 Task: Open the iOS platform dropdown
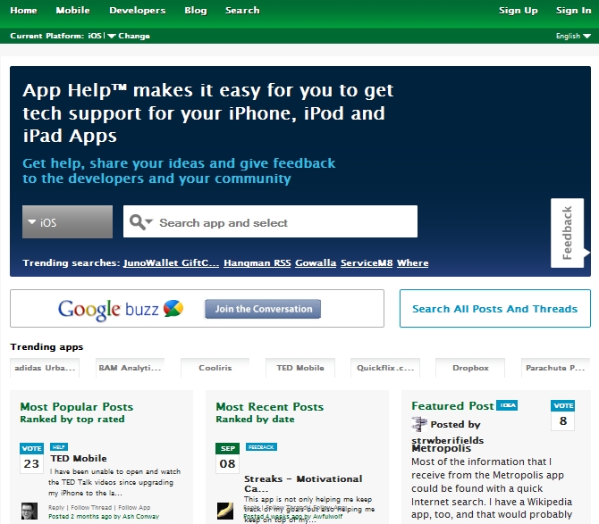[x=68, y=222]
